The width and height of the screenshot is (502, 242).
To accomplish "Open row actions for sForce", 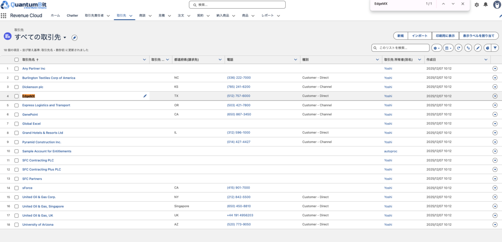I will (495, 188).
